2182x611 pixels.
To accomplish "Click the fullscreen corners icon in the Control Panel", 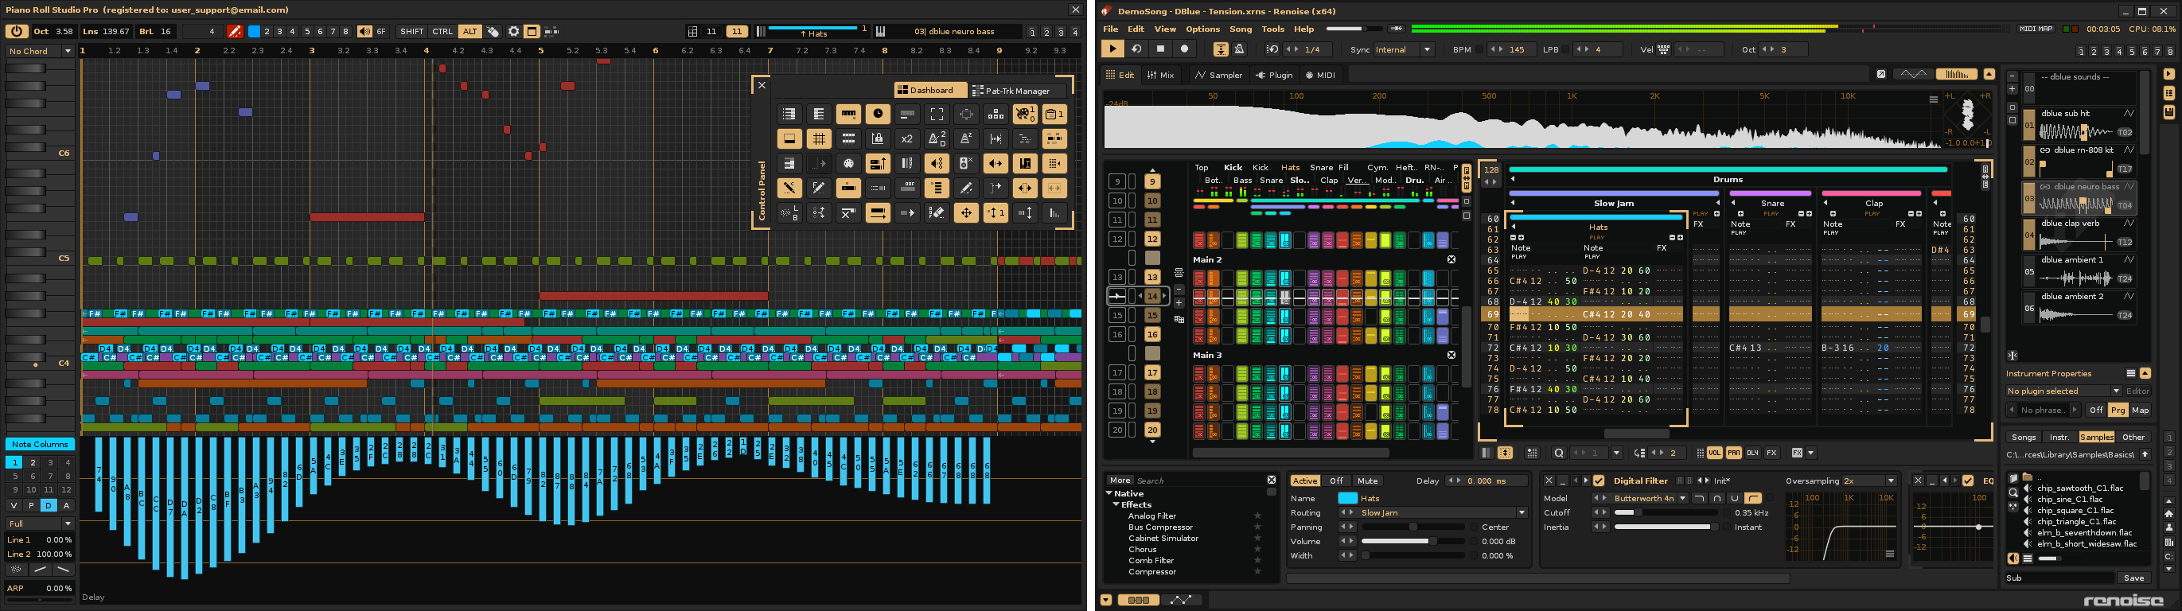I will point(937,115).
